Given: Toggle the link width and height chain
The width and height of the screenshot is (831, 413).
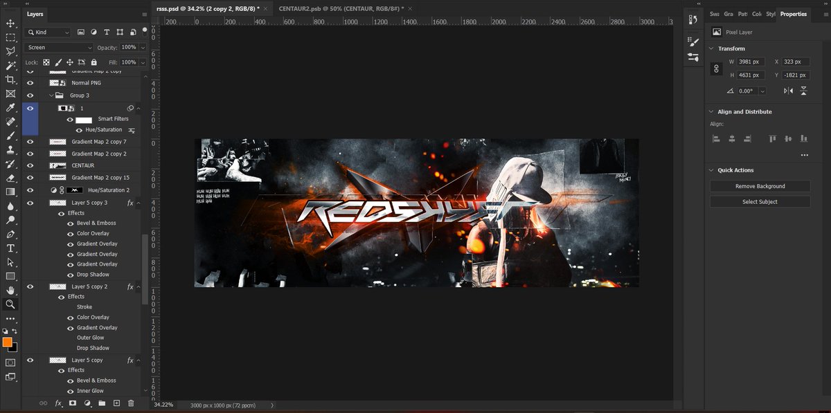Looking at the screenshot, I should [x=717, y=68].
